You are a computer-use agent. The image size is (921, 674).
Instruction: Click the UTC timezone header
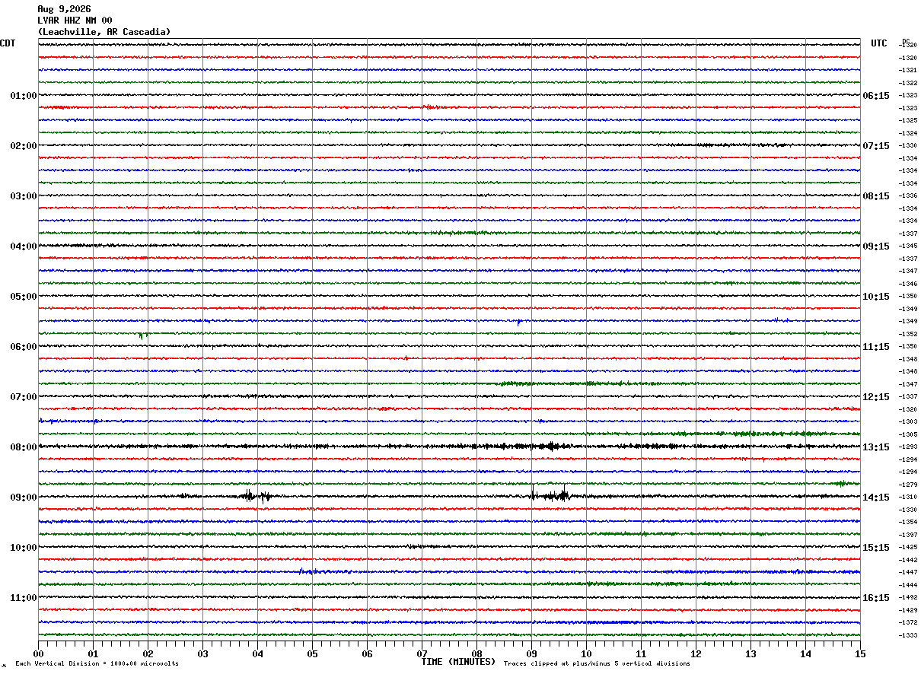(x=879, y=43)
